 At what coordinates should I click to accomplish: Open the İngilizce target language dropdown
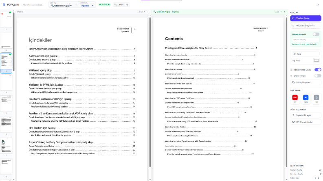point(87,6)
